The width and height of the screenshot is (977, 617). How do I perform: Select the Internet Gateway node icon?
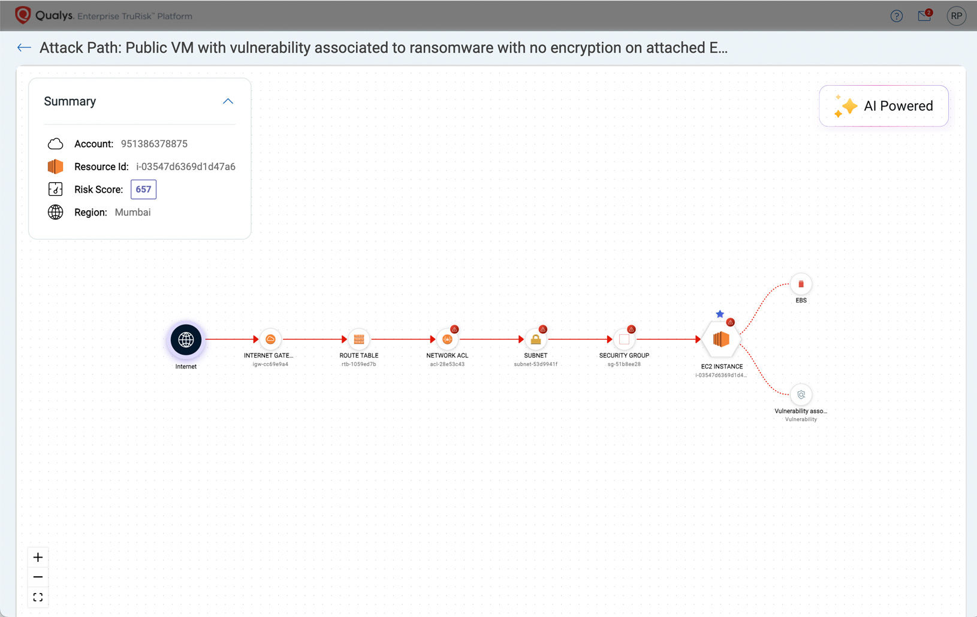click(270, 340)
